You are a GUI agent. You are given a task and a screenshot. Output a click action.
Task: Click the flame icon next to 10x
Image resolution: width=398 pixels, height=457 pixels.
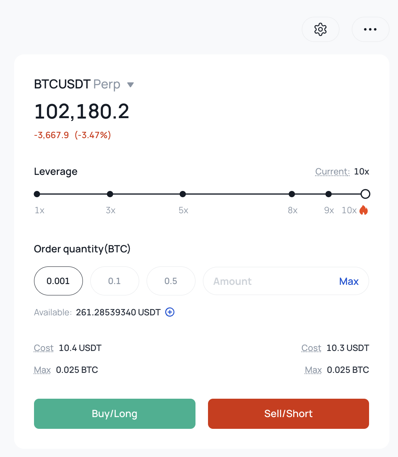364,210
